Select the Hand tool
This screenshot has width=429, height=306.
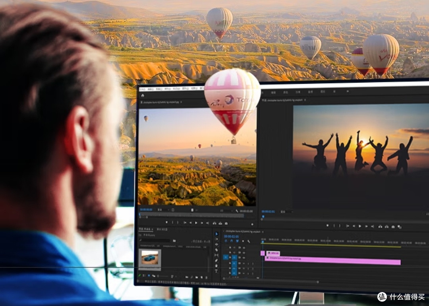pyautogui.click(x=216, y=266)
